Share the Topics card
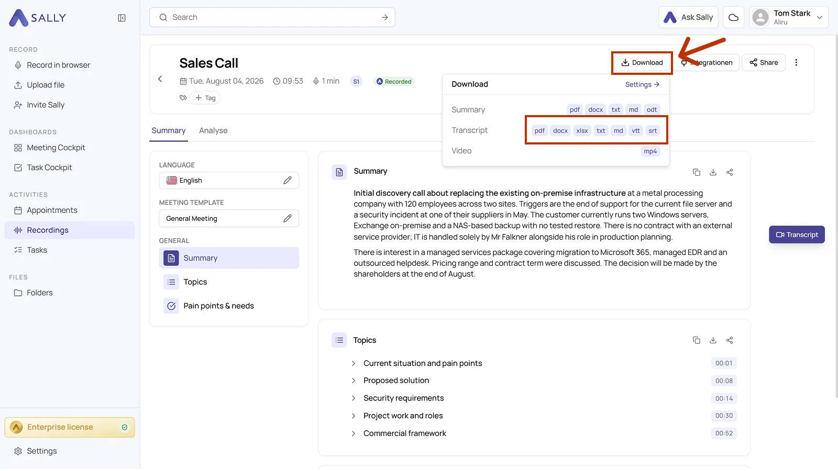The height and width of the screenshot is (471, 838). coord(730,340)
